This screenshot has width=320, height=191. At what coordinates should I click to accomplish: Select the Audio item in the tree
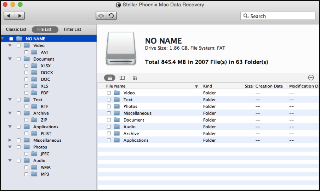[x=39, y=161]
